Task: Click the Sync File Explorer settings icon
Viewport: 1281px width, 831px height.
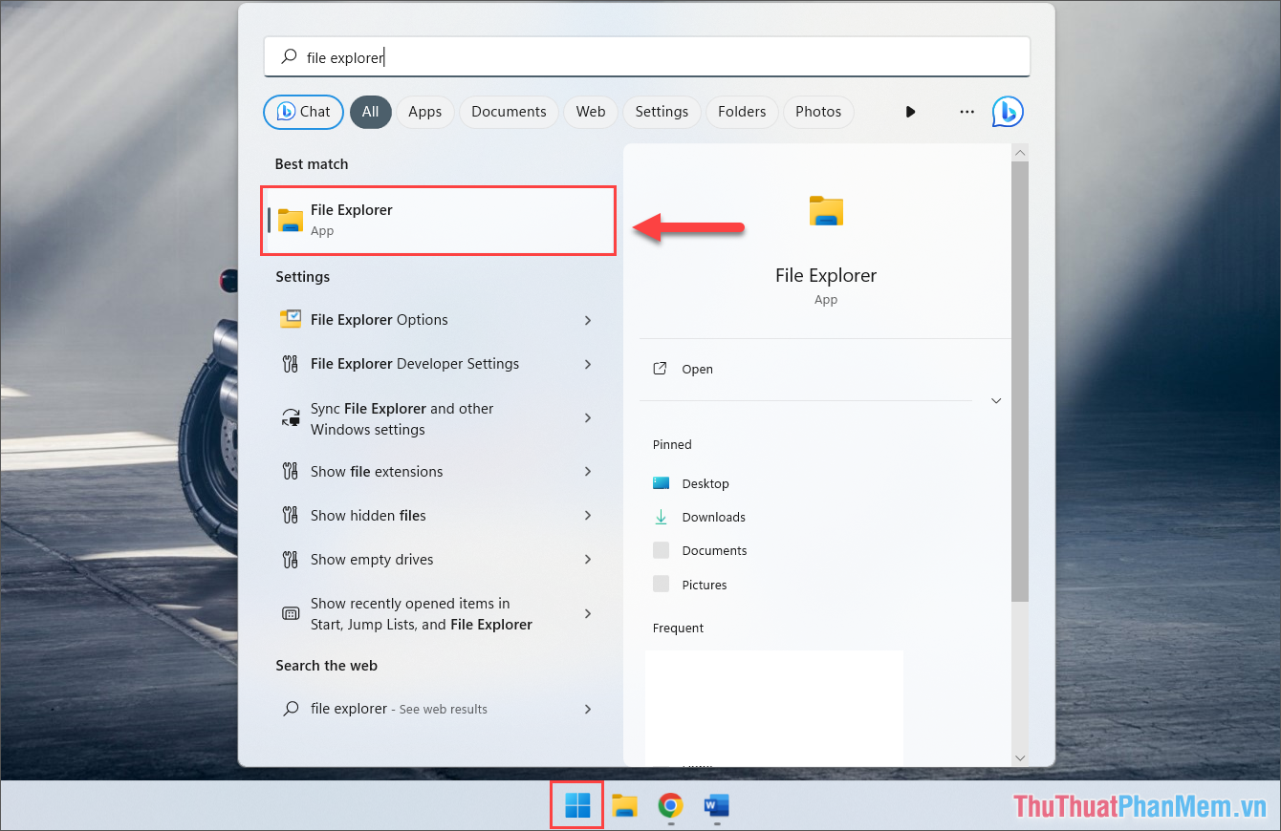Action: [291, 418]
